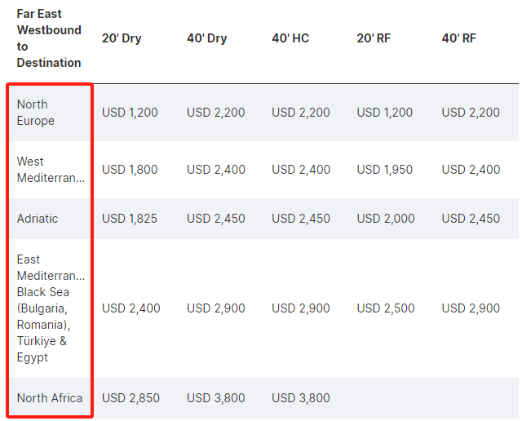Screen dimensions: 522x421
Task: Select the truncated West Mediterranean row label
Action: tap(51, 170)
